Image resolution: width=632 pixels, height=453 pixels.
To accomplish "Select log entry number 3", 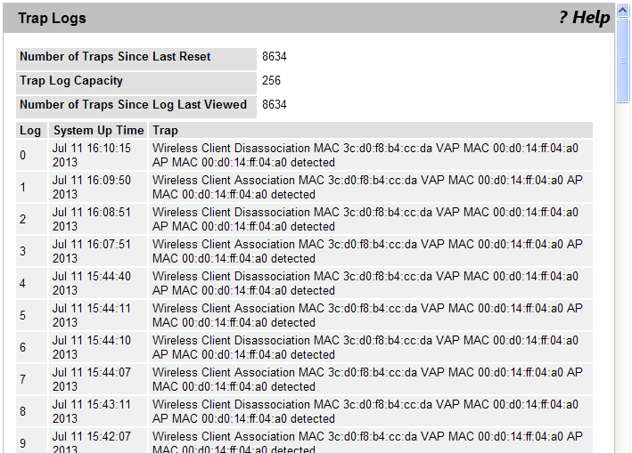I will tap(23, 251).
